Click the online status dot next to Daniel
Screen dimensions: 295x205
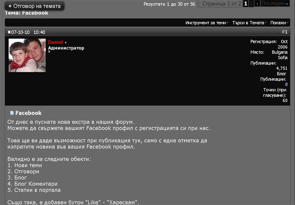(x=66, y=42)
